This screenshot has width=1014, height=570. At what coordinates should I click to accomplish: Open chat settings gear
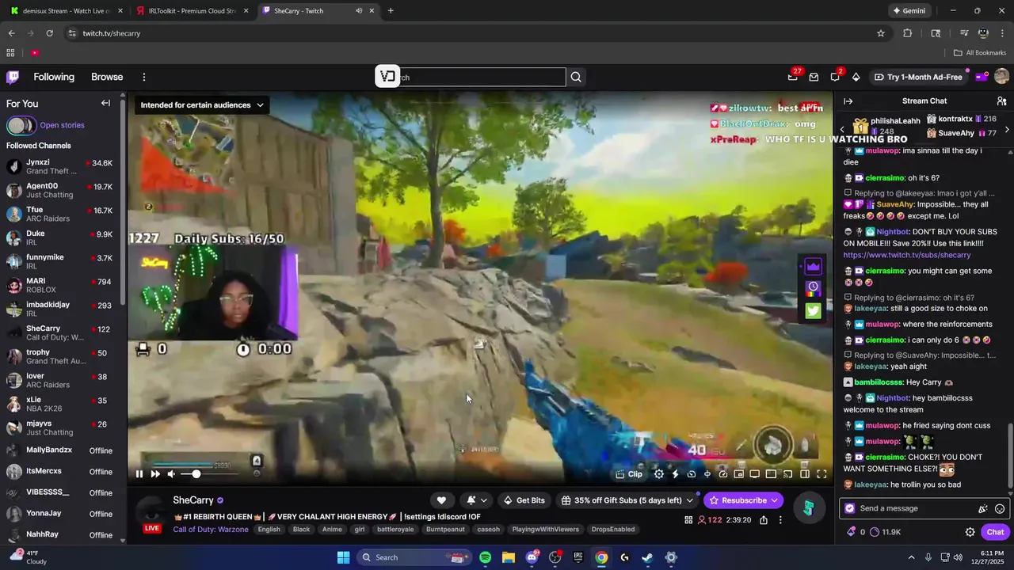tap(970, 532)
